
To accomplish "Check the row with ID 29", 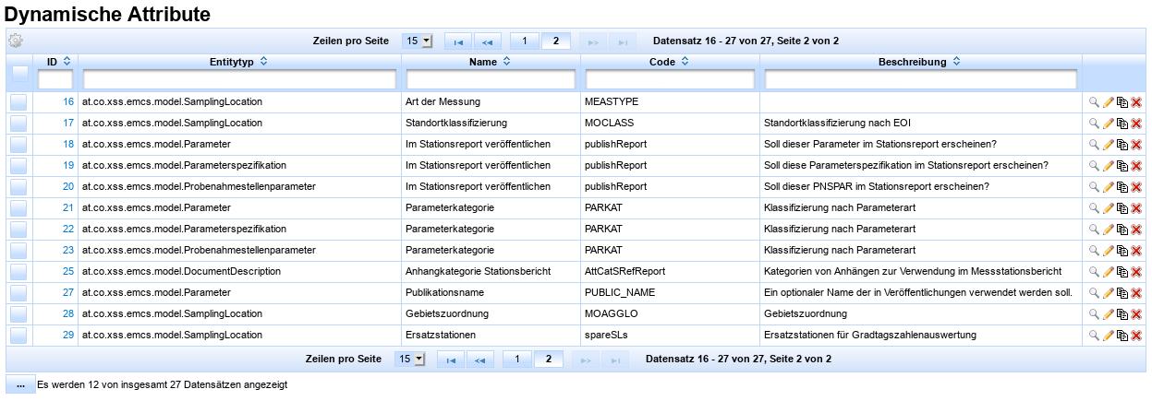I will pyautogui.click(x=19, y=335).
